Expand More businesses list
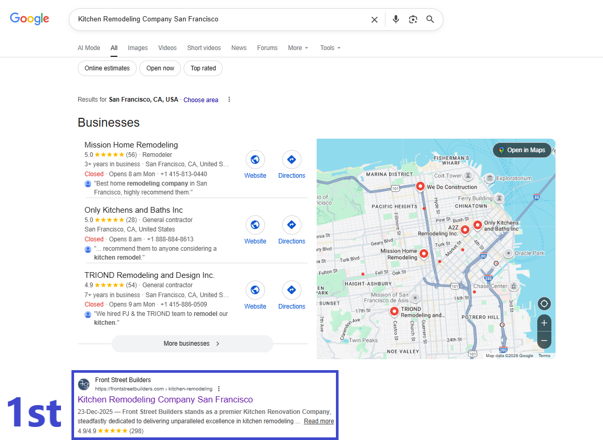The width and height of the screenshot is (603, 440). click(192, 344)
